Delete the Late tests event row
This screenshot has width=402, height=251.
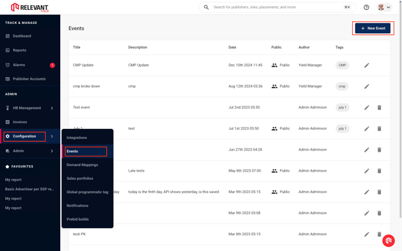pos(379,171)
